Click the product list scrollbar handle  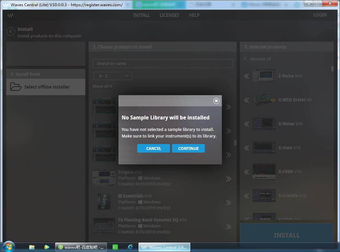235,143
